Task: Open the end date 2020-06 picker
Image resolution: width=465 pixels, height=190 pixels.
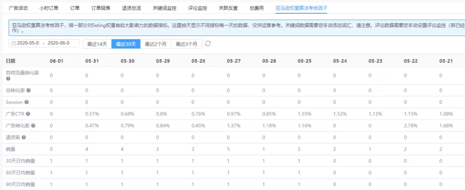Action: [x=59, y=43]
